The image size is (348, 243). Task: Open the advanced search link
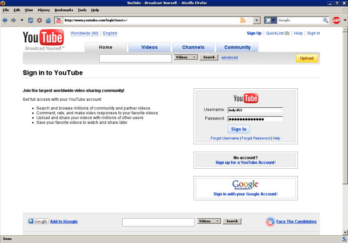[230, 57]
